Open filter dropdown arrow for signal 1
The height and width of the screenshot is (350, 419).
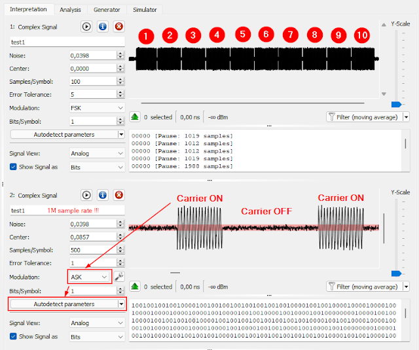[406, 117]
